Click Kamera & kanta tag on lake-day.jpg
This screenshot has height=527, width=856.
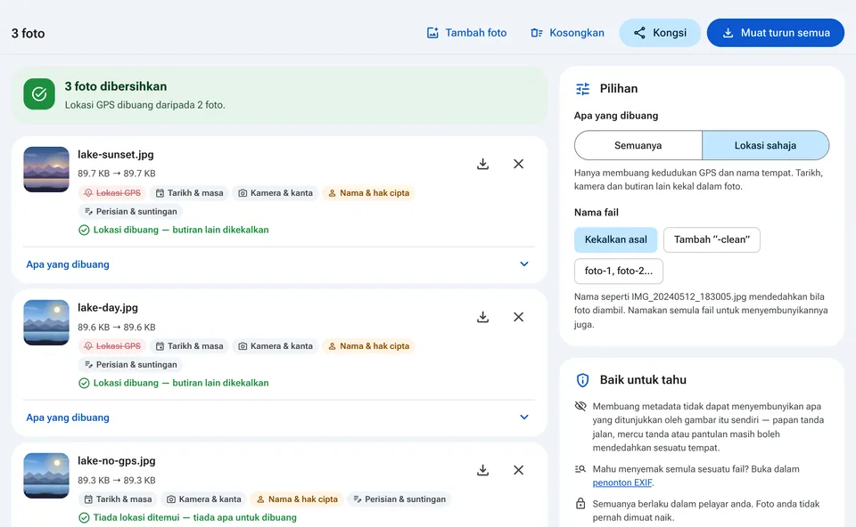(x=276, y=346)
